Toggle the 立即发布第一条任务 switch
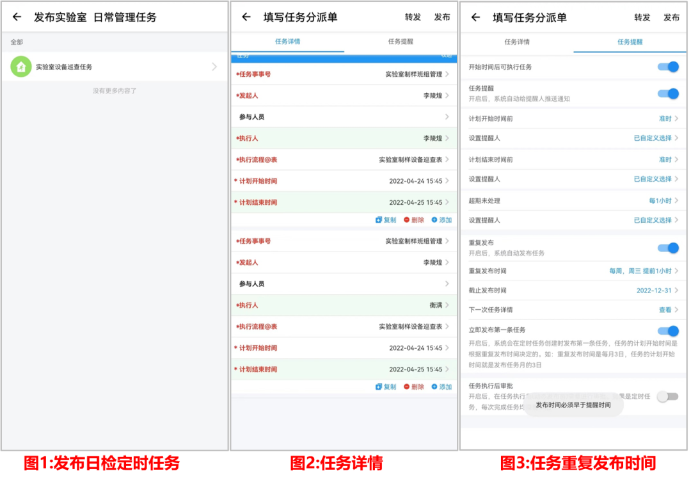The height and width of the screenshot is (482, 691). pyautogui.click(x=668, y=331)
